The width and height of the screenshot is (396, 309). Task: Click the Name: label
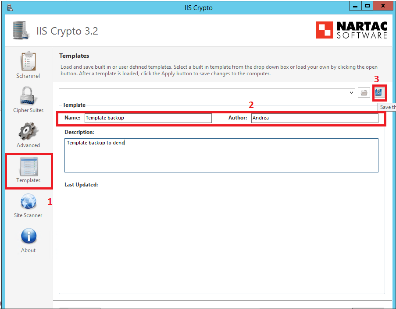[x=72, y=118]
